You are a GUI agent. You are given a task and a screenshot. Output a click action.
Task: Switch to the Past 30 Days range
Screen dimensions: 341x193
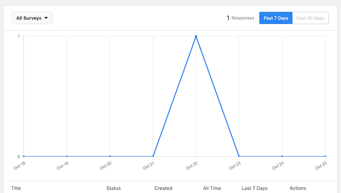310,18
